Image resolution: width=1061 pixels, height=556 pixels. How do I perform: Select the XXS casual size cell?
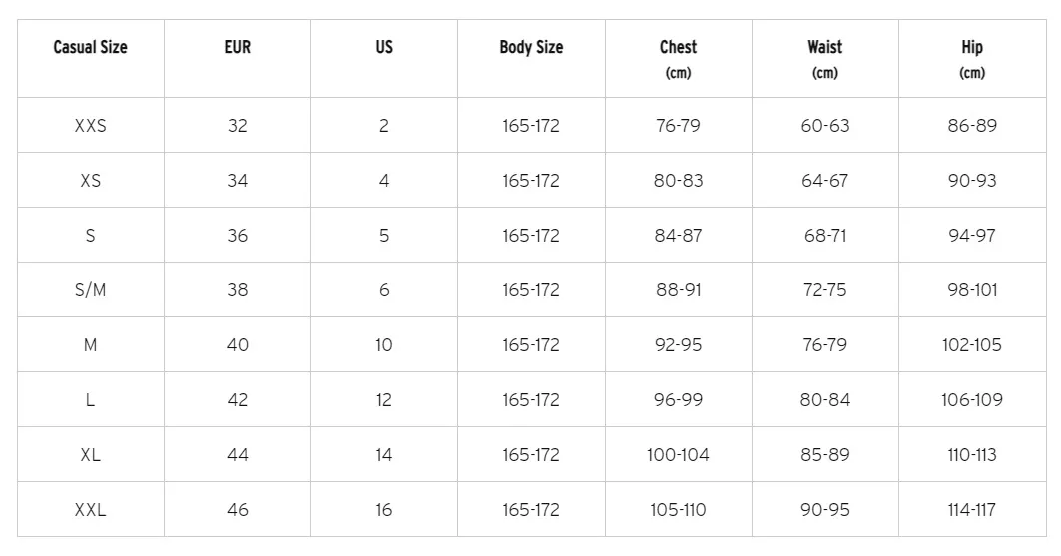pos(90,126)
